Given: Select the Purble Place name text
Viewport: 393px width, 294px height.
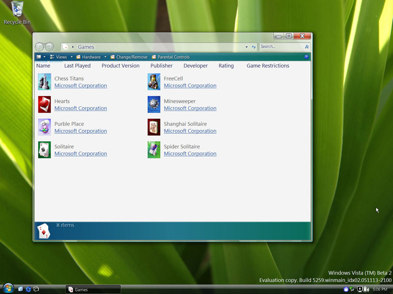Looking at the screenshot, I should click(69, 124).
